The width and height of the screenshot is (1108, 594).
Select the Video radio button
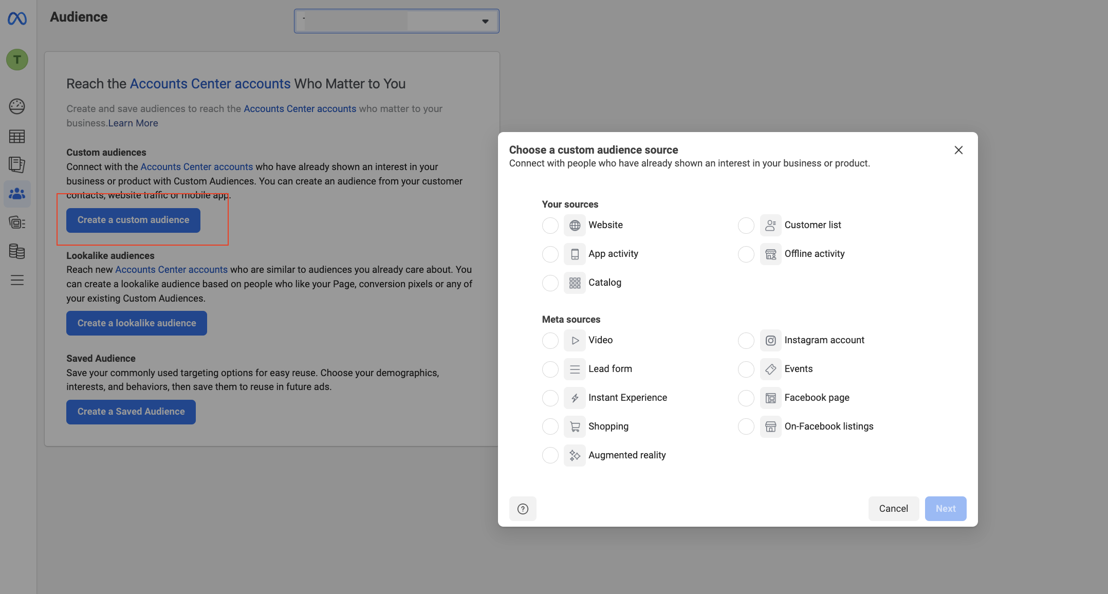(550, 340)
